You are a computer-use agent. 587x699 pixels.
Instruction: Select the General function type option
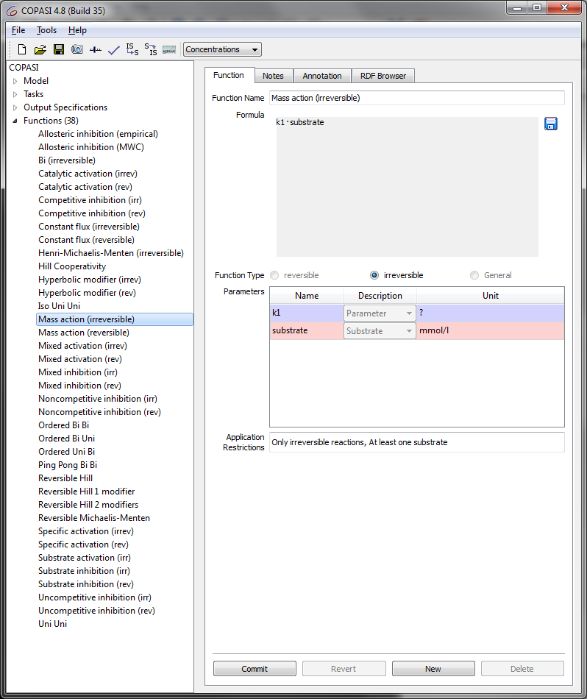(x=474, y=275)
